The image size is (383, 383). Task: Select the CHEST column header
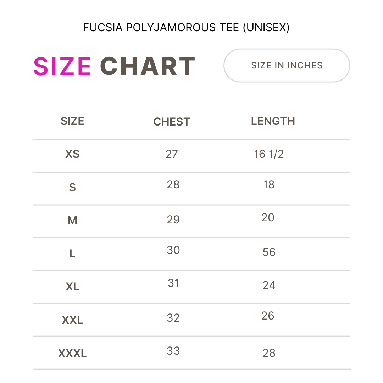point(172,122)
